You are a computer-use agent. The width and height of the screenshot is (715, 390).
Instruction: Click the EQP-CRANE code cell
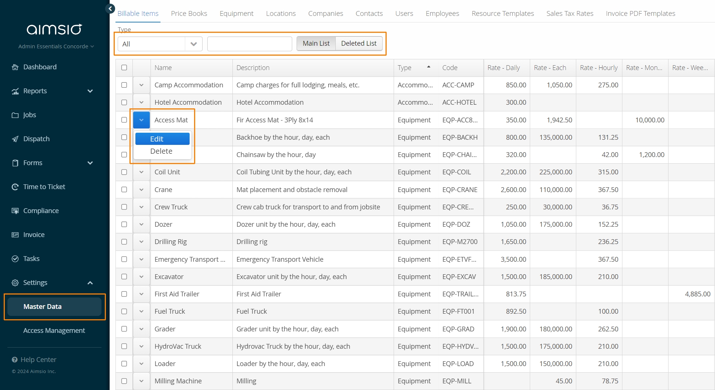tap(461, 189)
